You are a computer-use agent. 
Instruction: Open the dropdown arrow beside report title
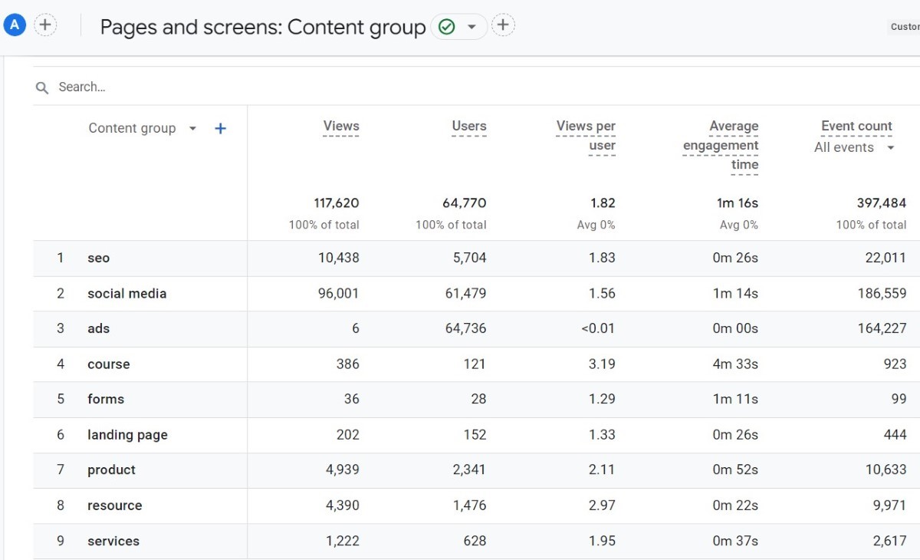tap(472, 27)
